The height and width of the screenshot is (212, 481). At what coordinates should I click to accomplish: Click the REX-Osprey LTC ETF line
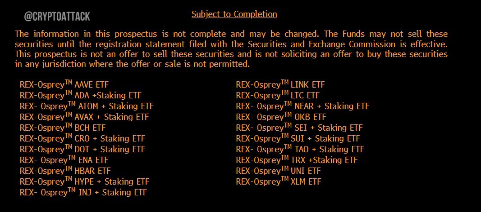278,95
